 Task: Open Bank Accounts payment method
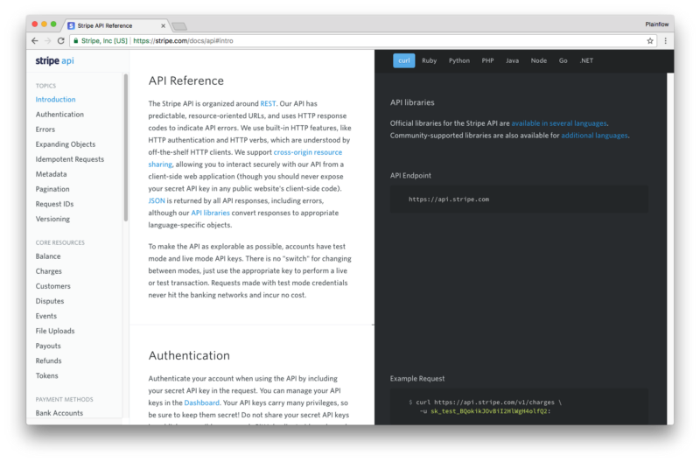[x=59, y=413]
